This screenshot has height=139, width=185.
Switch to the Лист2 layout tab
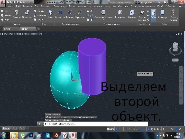click(22, 128)
